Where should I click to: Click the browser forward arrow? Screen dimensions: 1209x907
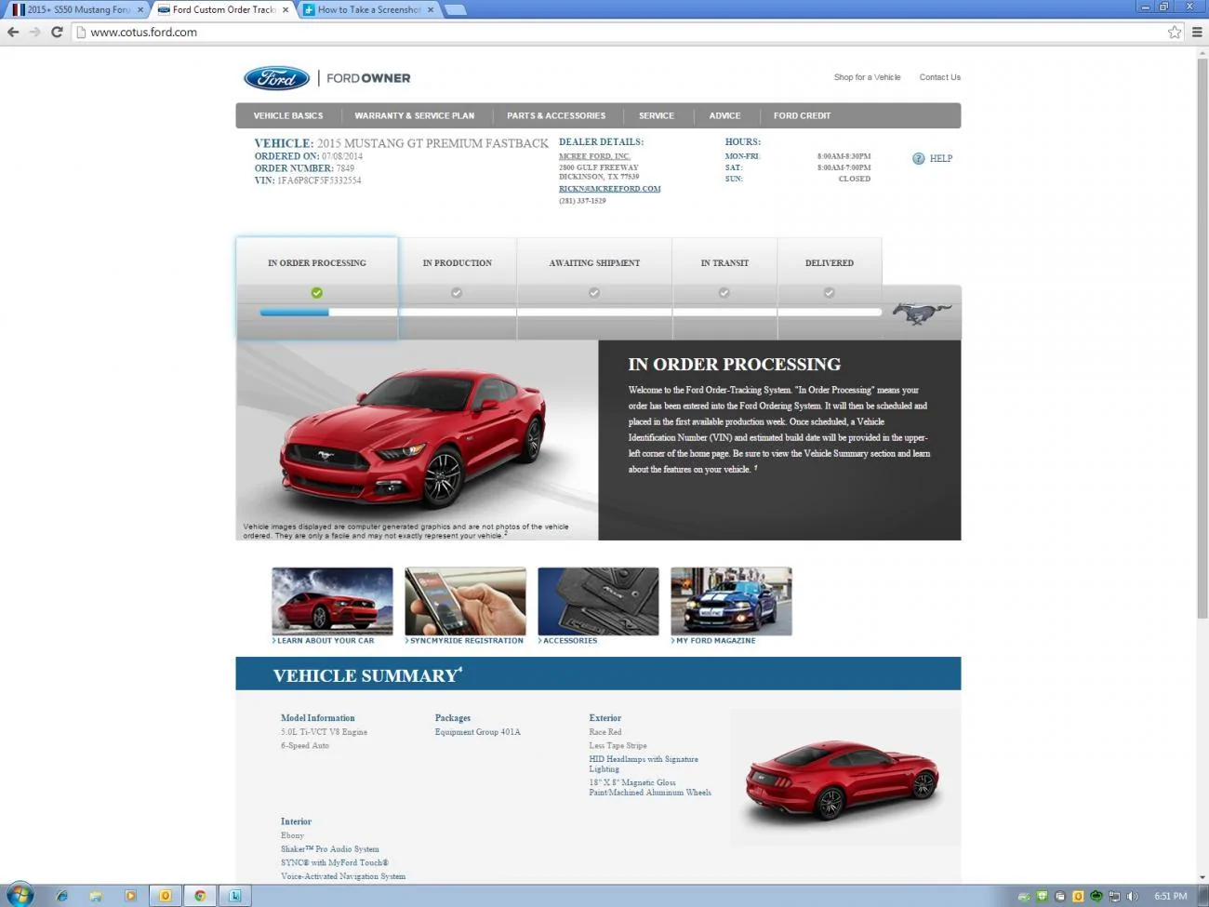[34, 32]
